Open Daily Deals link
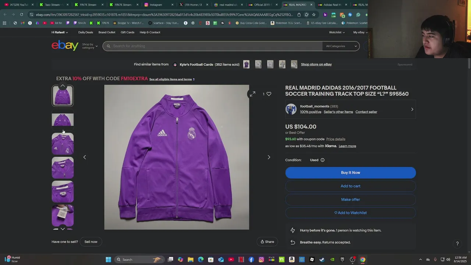 click(85, 32)
